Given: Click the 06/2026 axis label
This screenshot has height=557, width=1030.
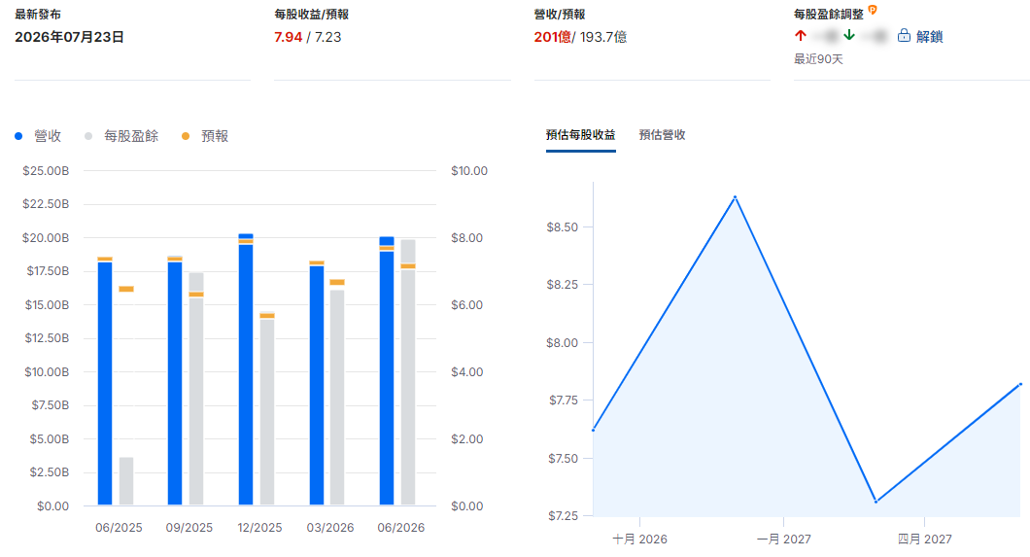Looking at the screenshot, I should [400, 528].
